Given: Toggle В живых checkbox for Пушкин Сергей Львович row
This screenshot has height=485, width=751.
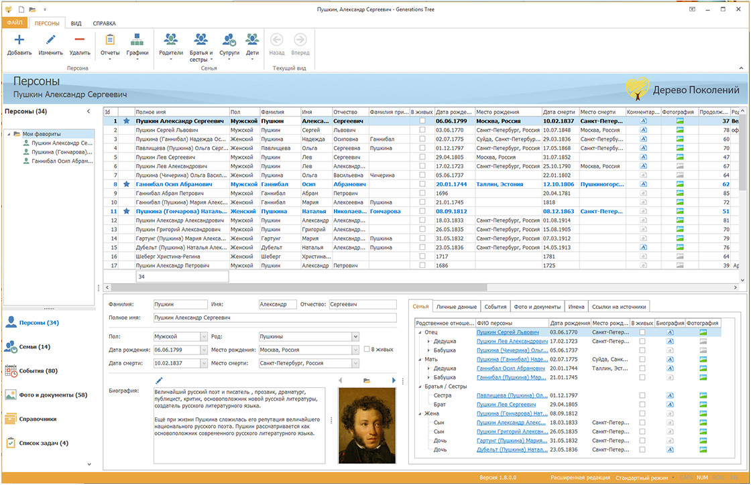Looking at the screenshot, I should (422, 130).
